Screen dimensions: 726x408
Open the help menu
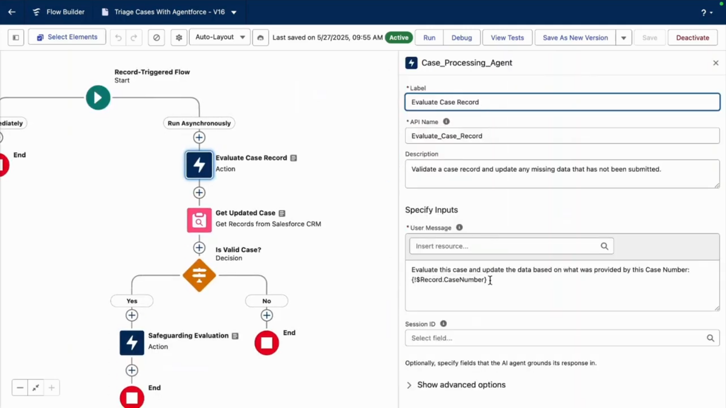703,12
